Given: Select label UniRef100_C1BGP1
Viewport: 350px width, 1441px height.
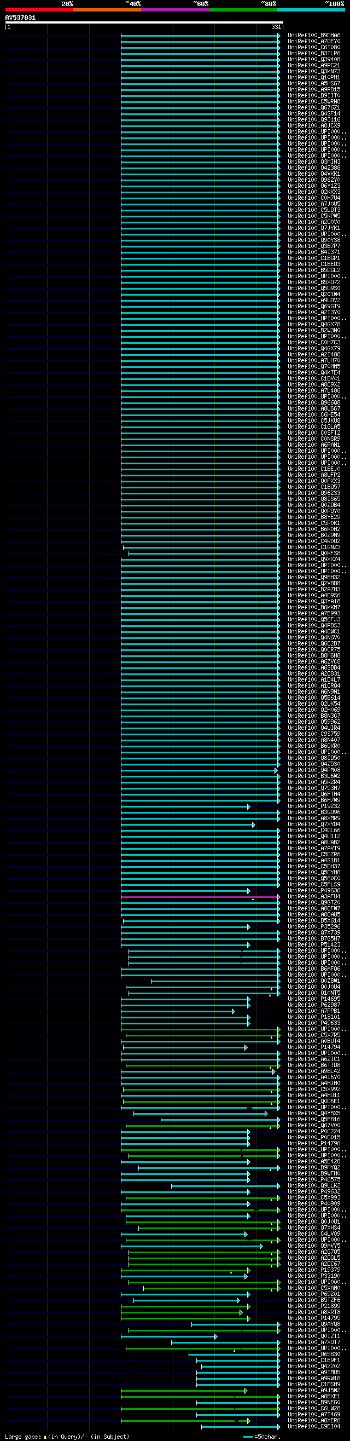Looking at the screenshot, I should [x=314, y=258].
